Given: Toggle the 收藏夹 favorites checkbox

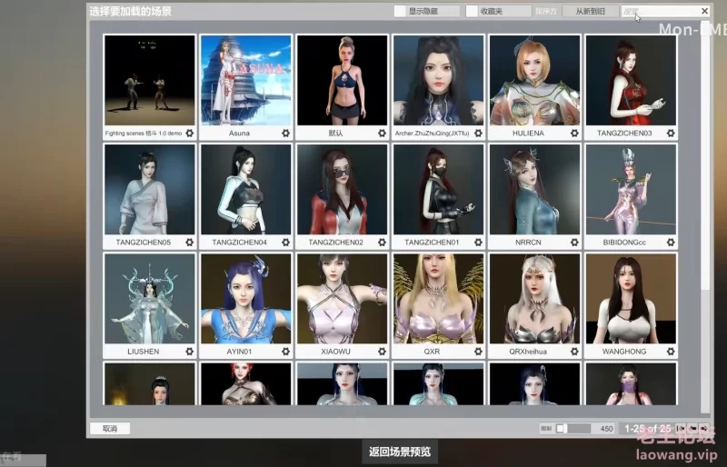Looking at the screenshot, I should point(472,11).
